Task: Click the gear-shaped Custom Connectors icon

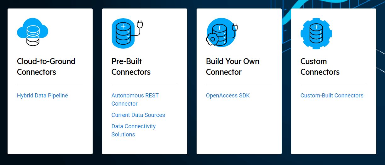Action: tap(316, 33)
